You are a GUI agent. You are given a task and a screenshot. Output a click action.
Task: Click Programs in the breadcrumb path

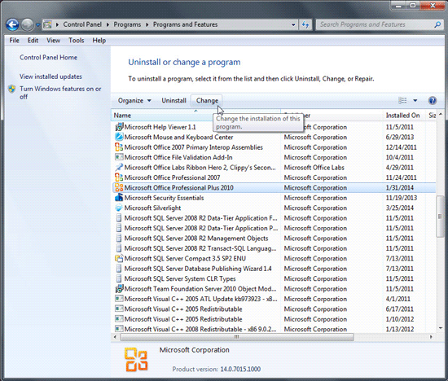pyautogui.click(x=127, y=25)
